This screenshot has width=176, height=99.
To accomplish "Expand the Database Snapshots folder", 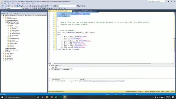I will 5,20.
